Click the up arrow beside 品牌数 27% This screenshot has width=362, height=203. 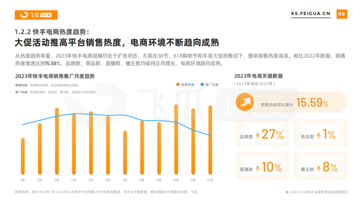click(257, 135)
